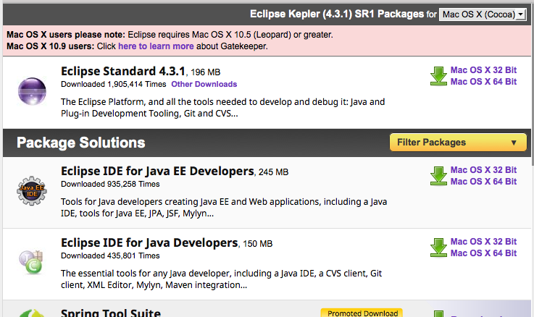The width and height of the screenshot is (534, 317).
Task: Click the Java EE IDE gear icon
Action: (32, 191)
